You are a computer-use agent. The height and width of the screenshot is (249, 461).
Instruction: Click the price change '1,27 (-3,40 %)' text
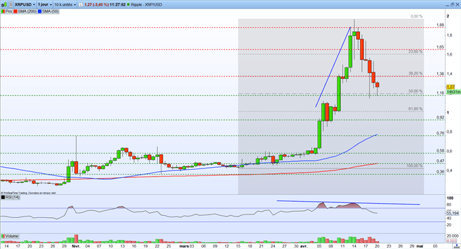(96, 5)
